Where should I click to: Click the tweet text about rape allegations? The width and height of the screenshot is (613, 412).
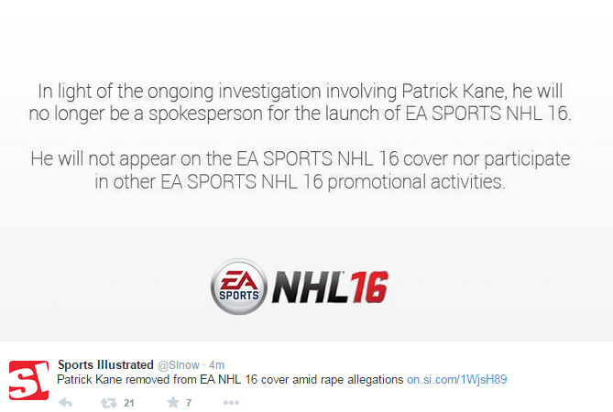pyautogui.click(x=230, y=380)
